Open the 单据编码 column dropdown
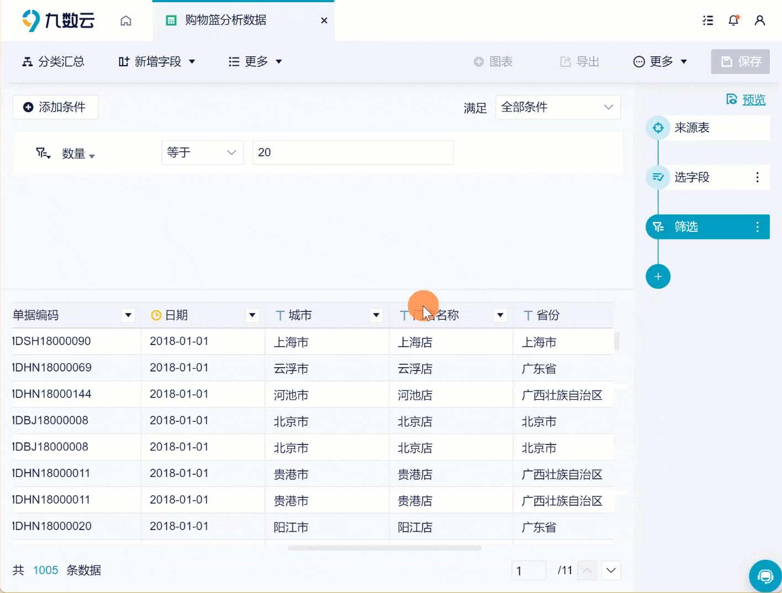The height and width of the screenshot is (593, 782). 128,315
